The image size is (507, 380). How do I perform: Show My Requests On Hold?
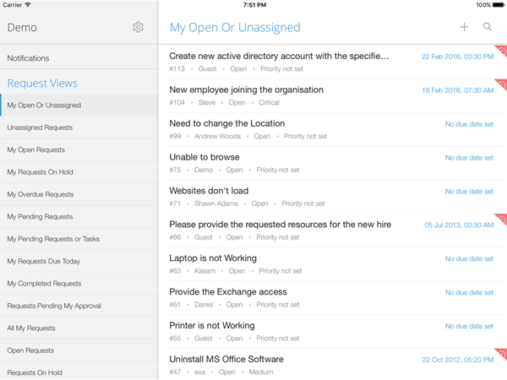(x=40, y=172)
